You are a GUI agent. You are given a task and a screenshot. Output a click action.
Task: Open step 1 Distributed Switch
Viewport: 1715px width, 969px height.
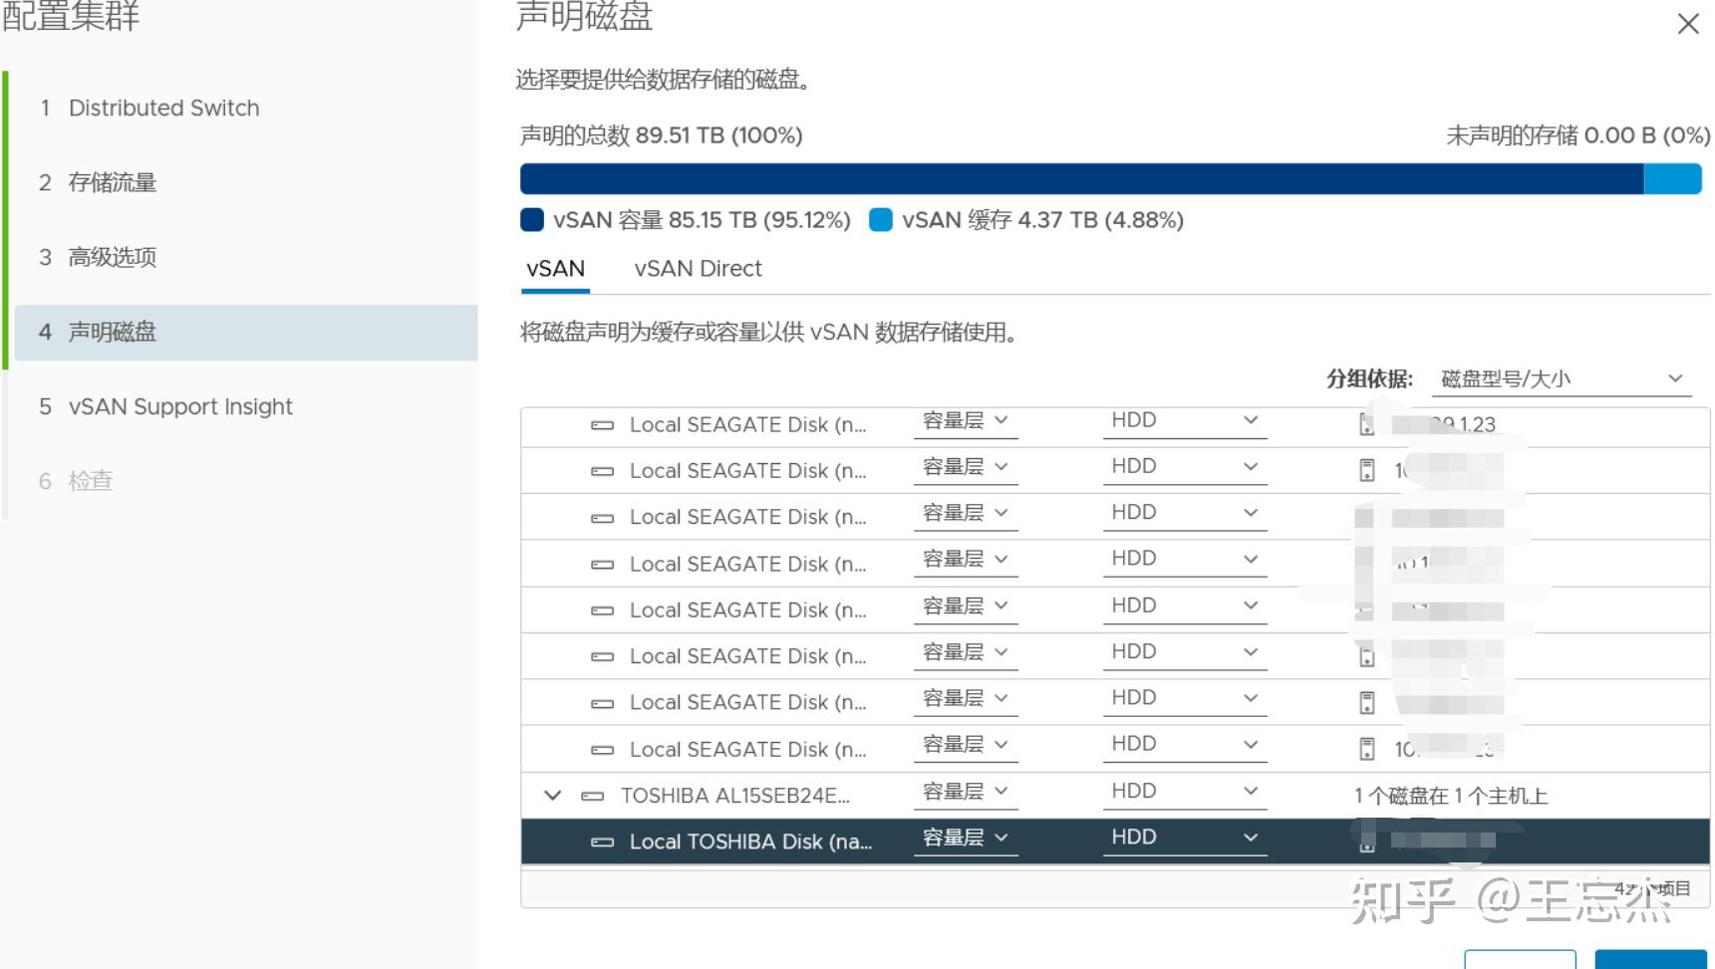(x=162, y=108)
